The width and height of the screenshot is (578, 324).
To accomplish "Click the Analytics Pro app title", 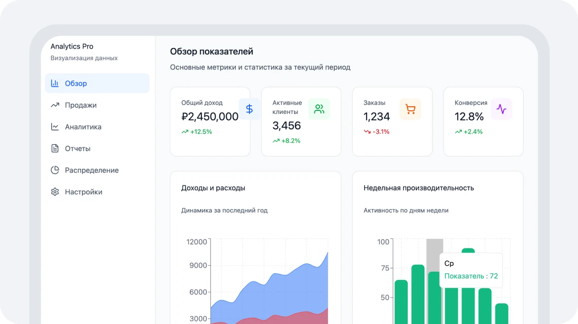I will click(72, 47).
